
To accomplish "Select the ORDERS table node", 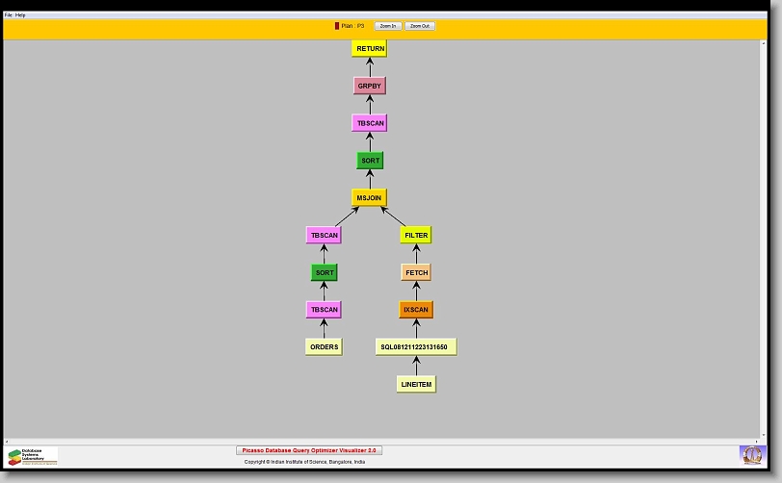I will 325,346.
